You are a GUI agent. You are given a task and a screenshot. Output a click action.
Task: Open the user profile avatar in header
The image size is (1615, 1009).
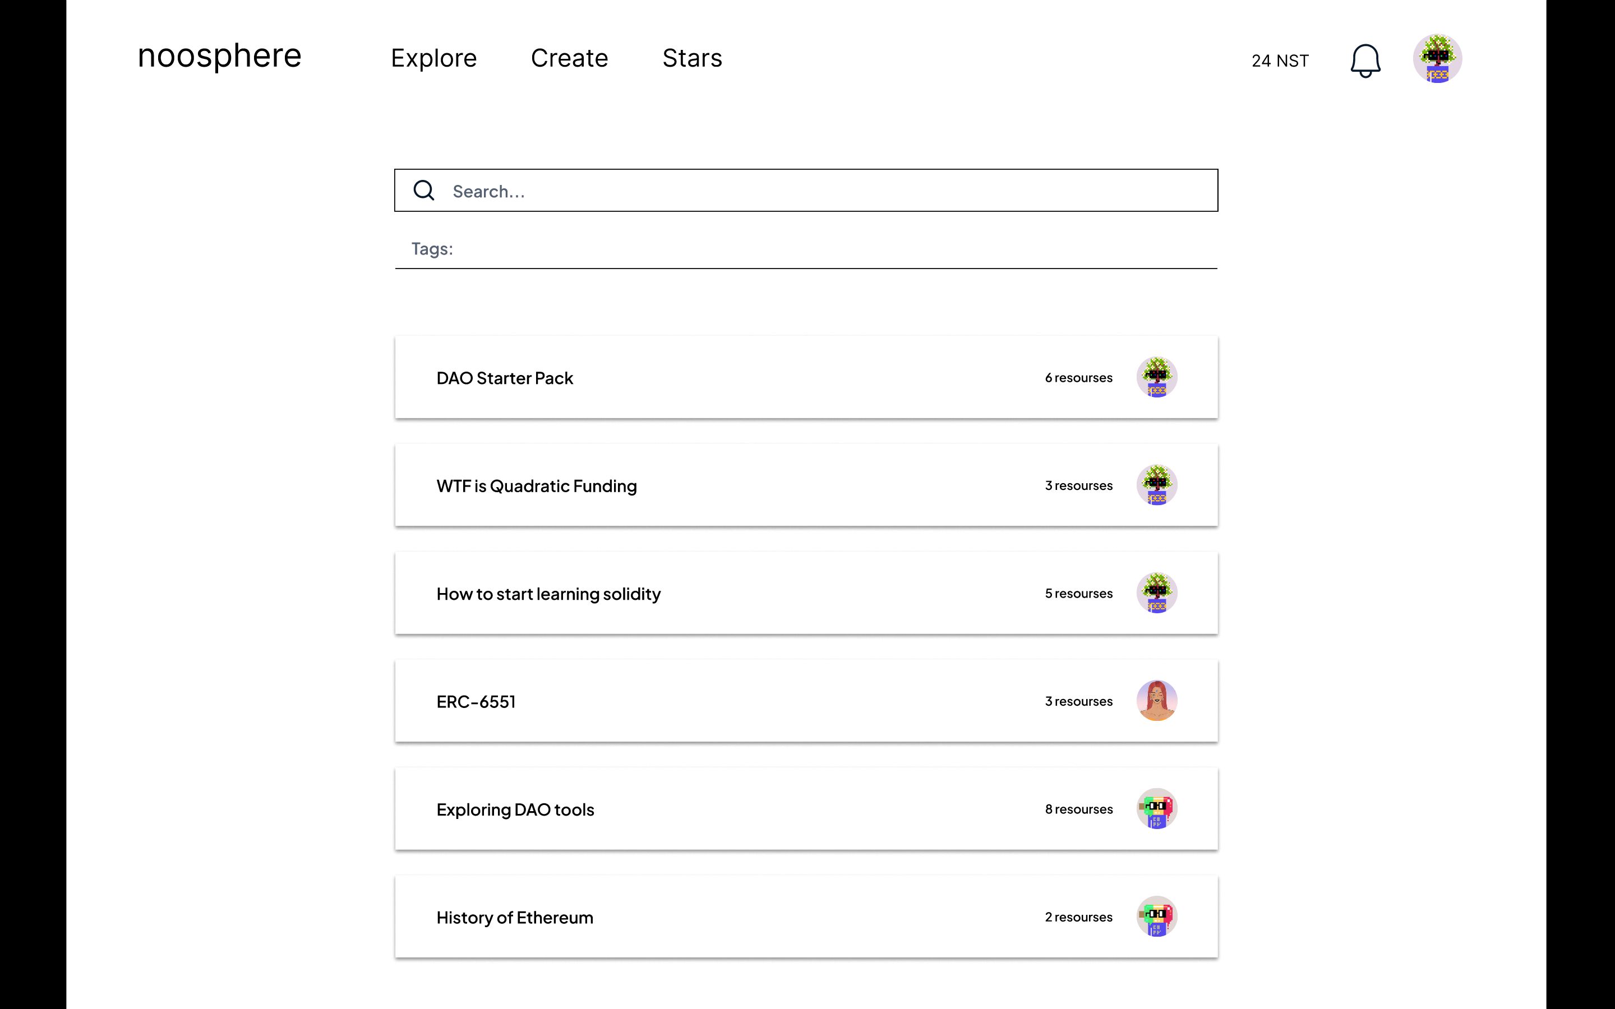click(1437, 59)
